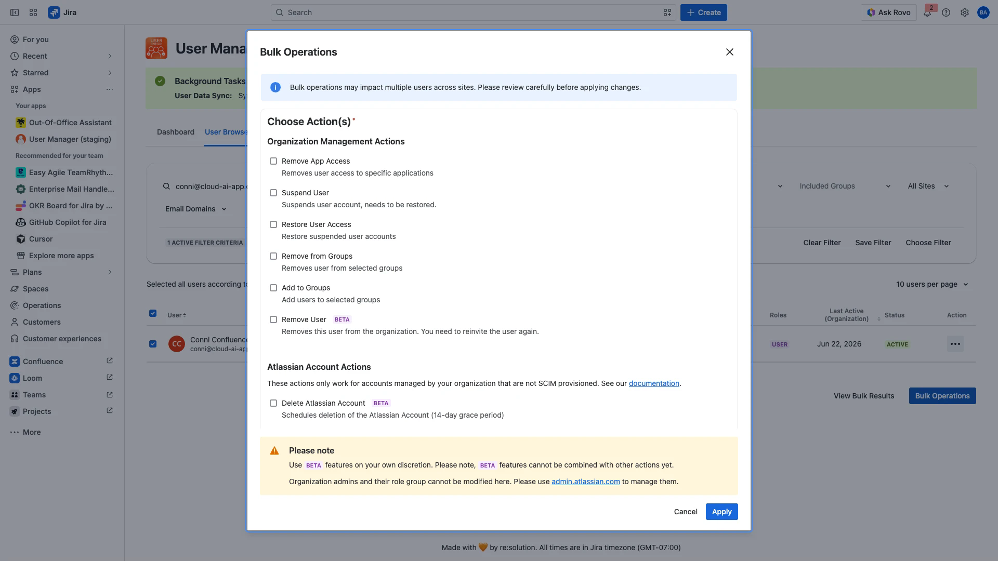Open notifications bell icon
Screen dimensions: 998x561
pos(927,12)
